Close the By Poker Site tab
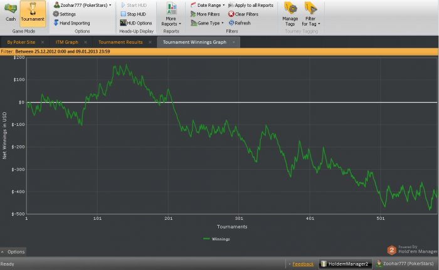 click(43, 42)
